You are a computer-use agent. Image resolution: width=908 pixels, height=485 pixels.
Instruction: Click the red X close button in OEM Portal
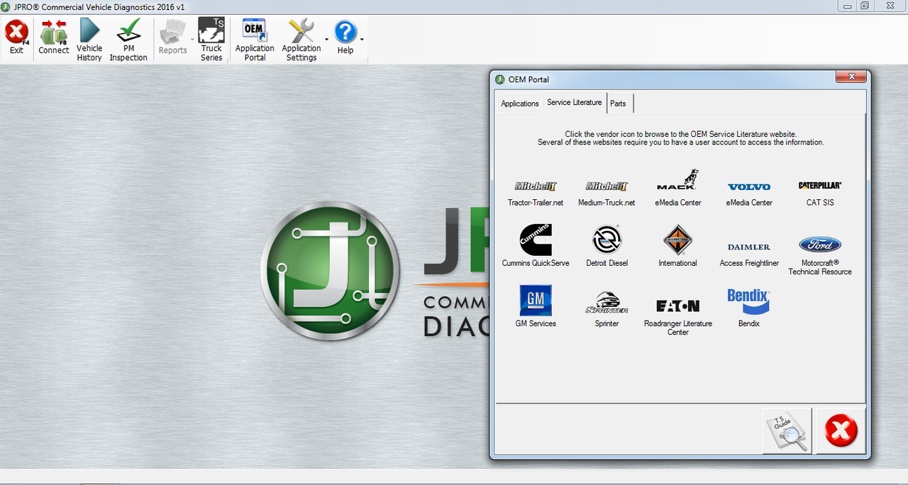pos(841,430)
